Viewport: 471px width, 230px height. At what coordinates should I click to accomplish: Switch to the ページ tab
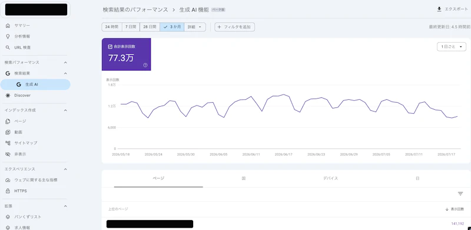tap(158, 178)
